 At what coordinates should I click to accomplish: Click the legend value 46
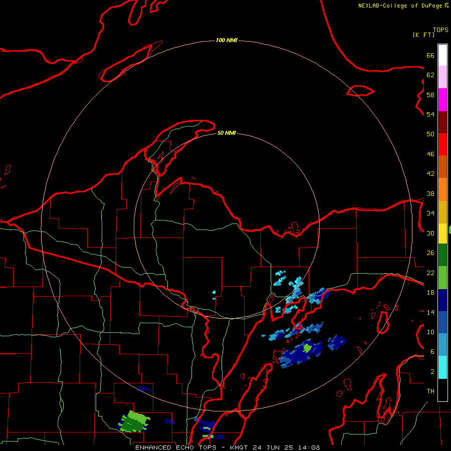[430, 154]
